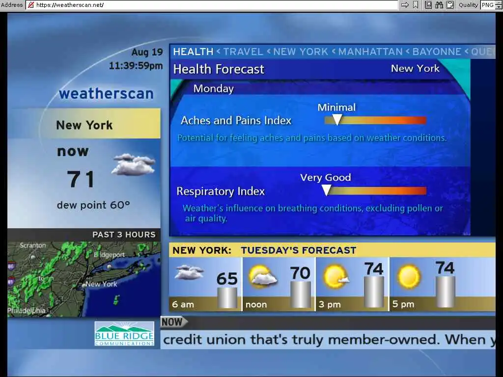Click the noon partly cloudy icon

(263, 276)
